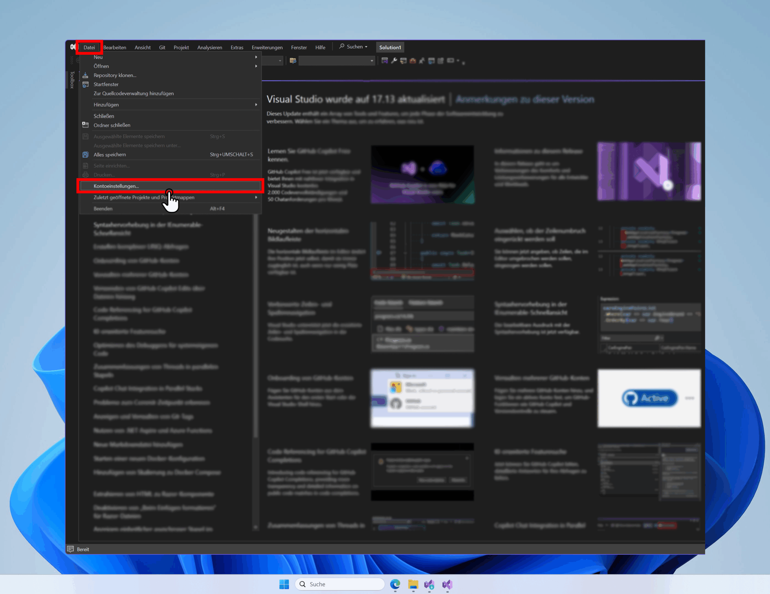
Task: Choose Alles speichern menu entry
Action: pos(171,155)
